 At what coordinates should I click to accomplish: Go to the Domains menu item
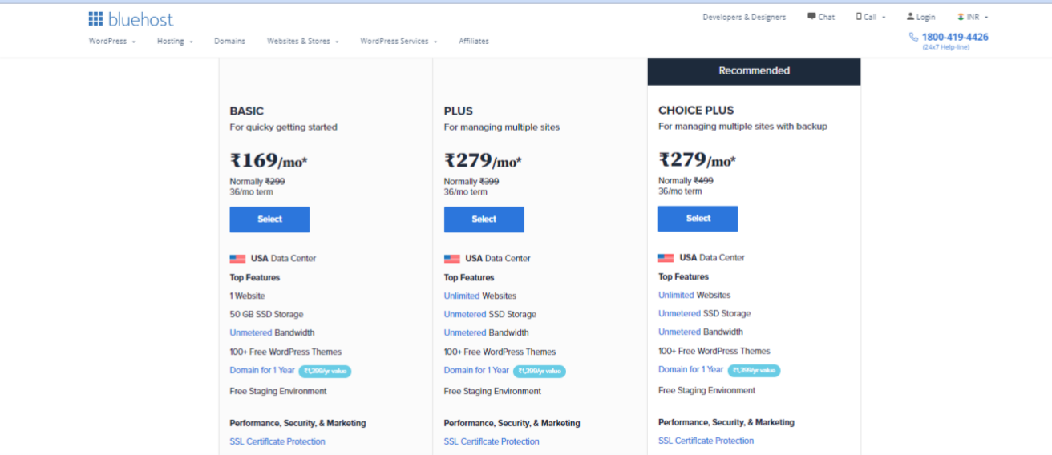[x=229, y=41]
